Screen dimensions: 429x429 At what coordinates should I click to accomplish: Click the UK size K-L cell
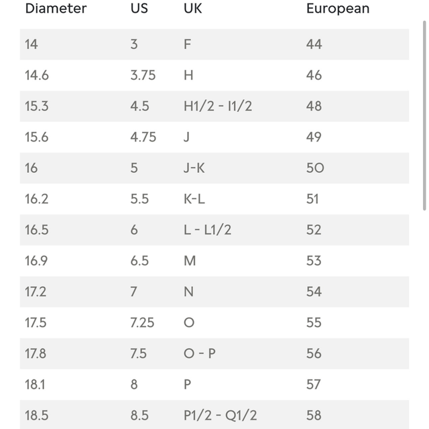click(194, 199)
